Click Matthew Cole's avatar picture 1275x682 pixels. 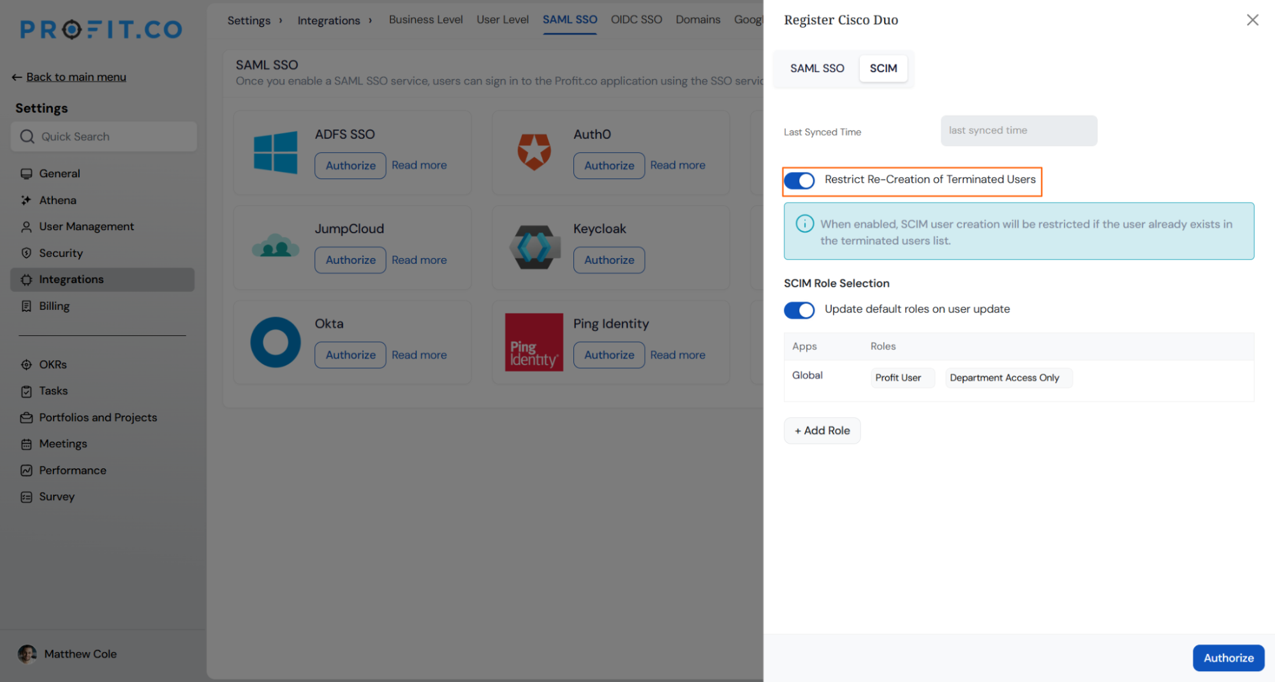pyautogui.click(x=27, y=654)
